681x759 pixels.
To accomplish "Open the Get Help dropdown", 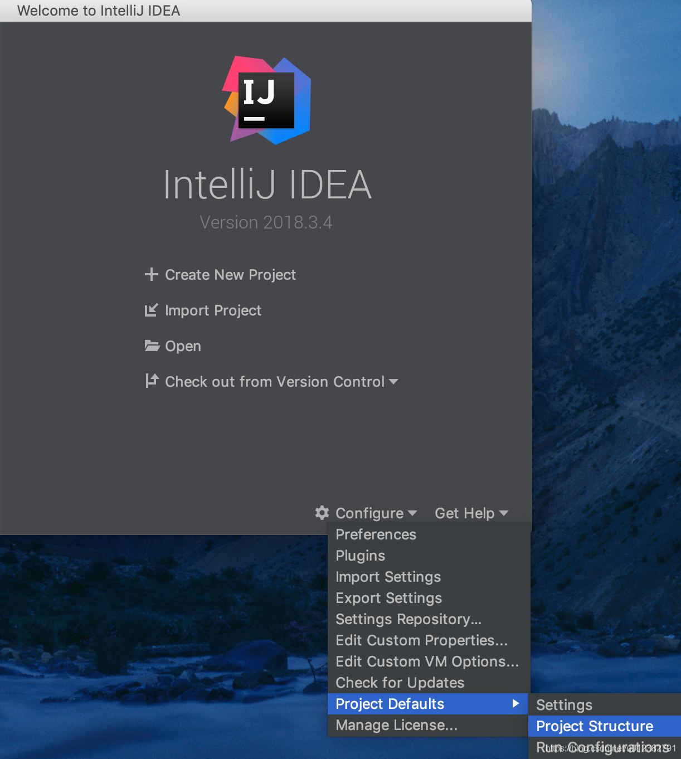I will pyautogui.click(x=471, y=513).
